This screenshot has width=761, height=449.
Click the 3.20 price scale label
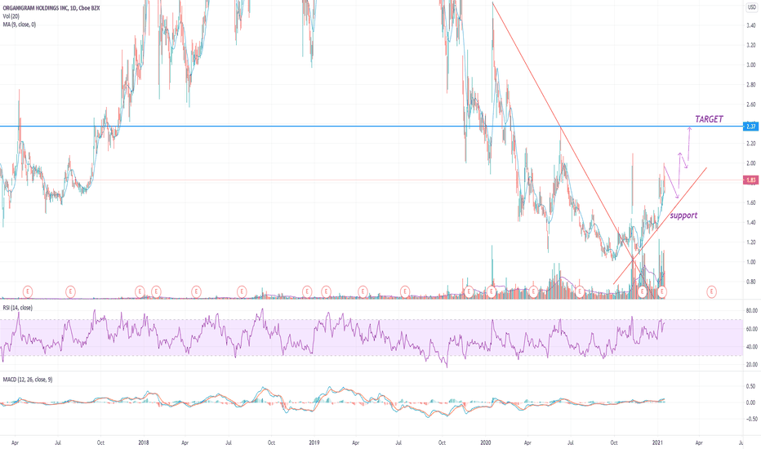(x=751, y=45)
